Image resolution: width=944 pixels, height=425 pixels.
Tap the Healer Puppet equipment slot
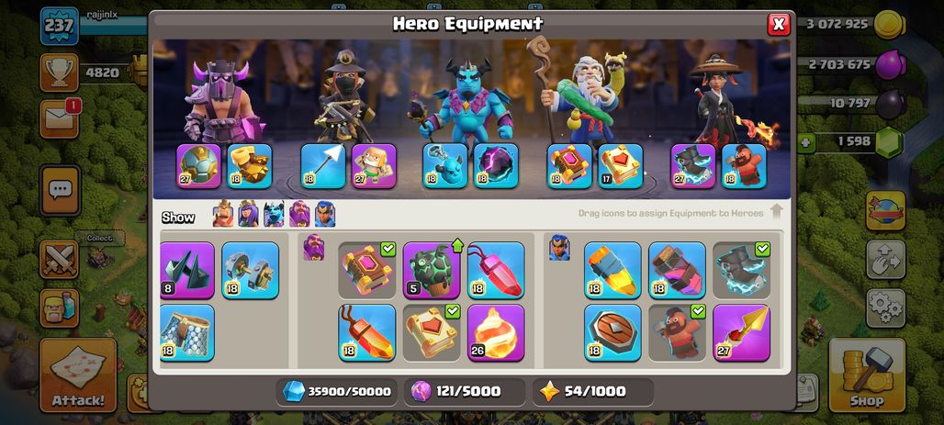(x=374, y=166)
